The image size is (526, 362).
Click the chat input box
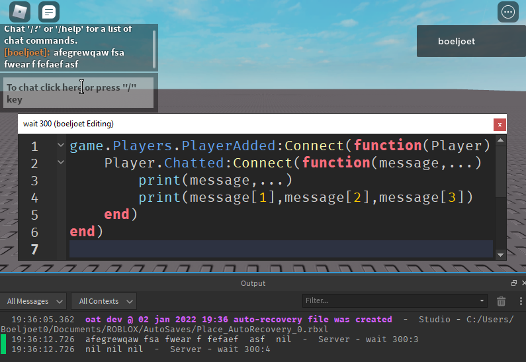pyautogui.click(x=78, y=93)
